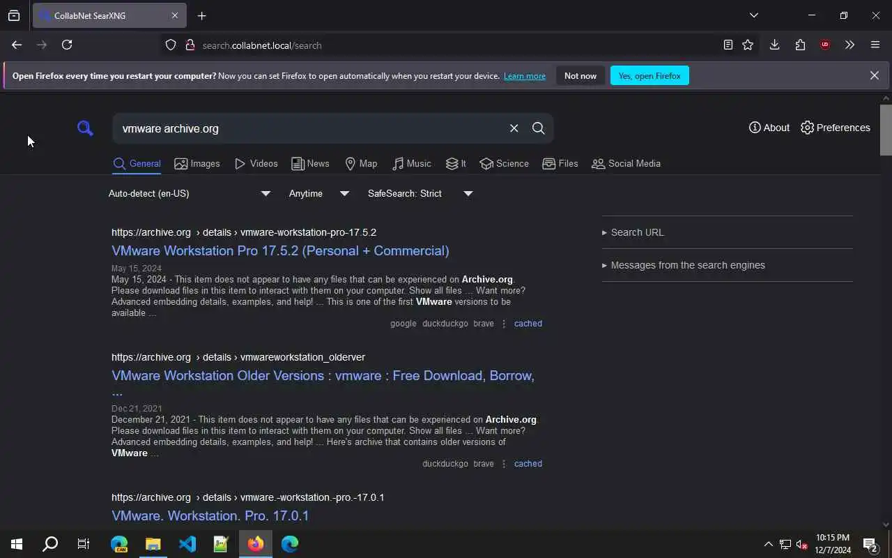The height and width of the screenshot is (558, 892).
Task: Open cached link of Older Versions result
Action: click(x=528, y=464)
